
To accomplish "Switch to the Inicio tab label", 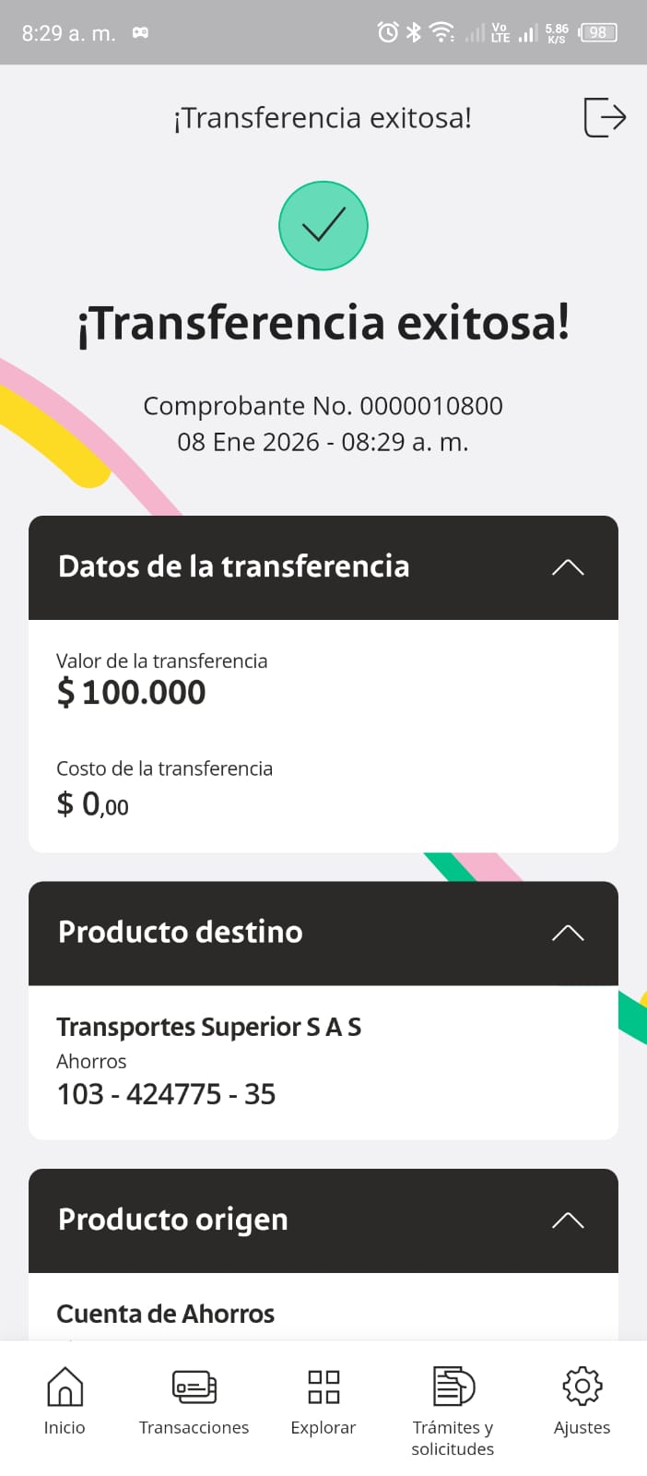I will point(65,1427).
